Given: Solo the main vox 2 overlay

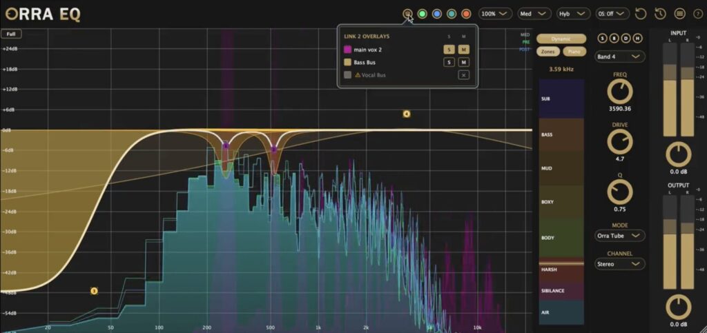Looking at the screenshot, I should (x=449, y=50).
